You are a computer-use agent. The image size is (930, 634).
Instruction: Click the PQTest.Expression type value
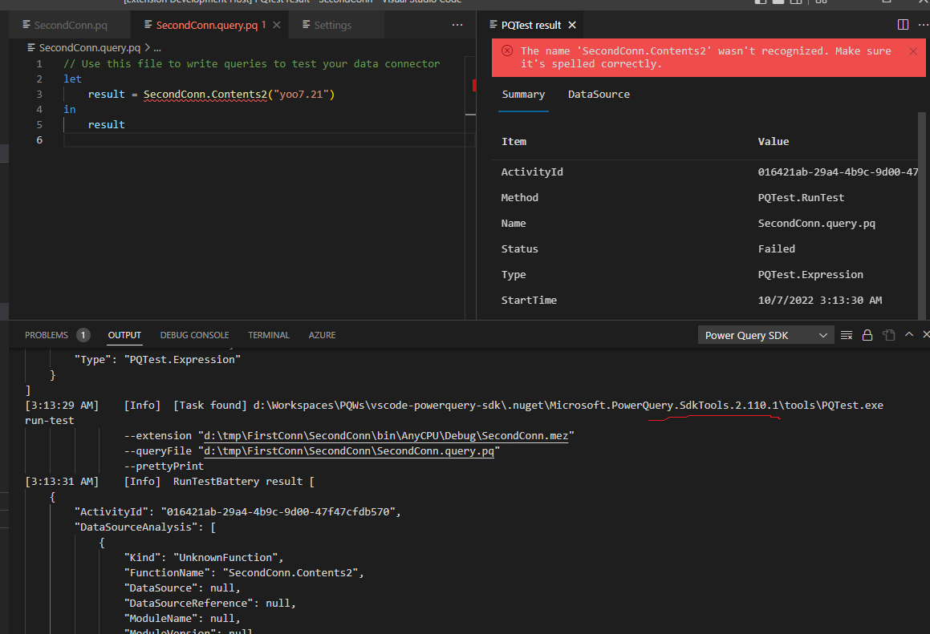810,275
